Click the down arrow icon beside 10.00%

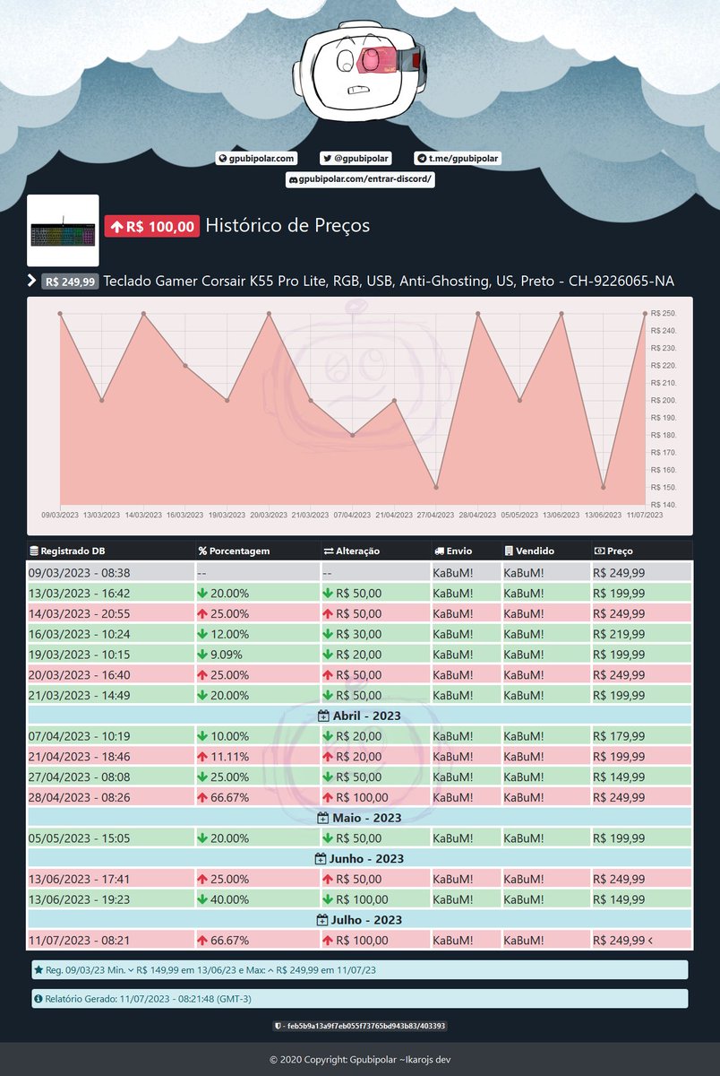click(x=202, y=736)
